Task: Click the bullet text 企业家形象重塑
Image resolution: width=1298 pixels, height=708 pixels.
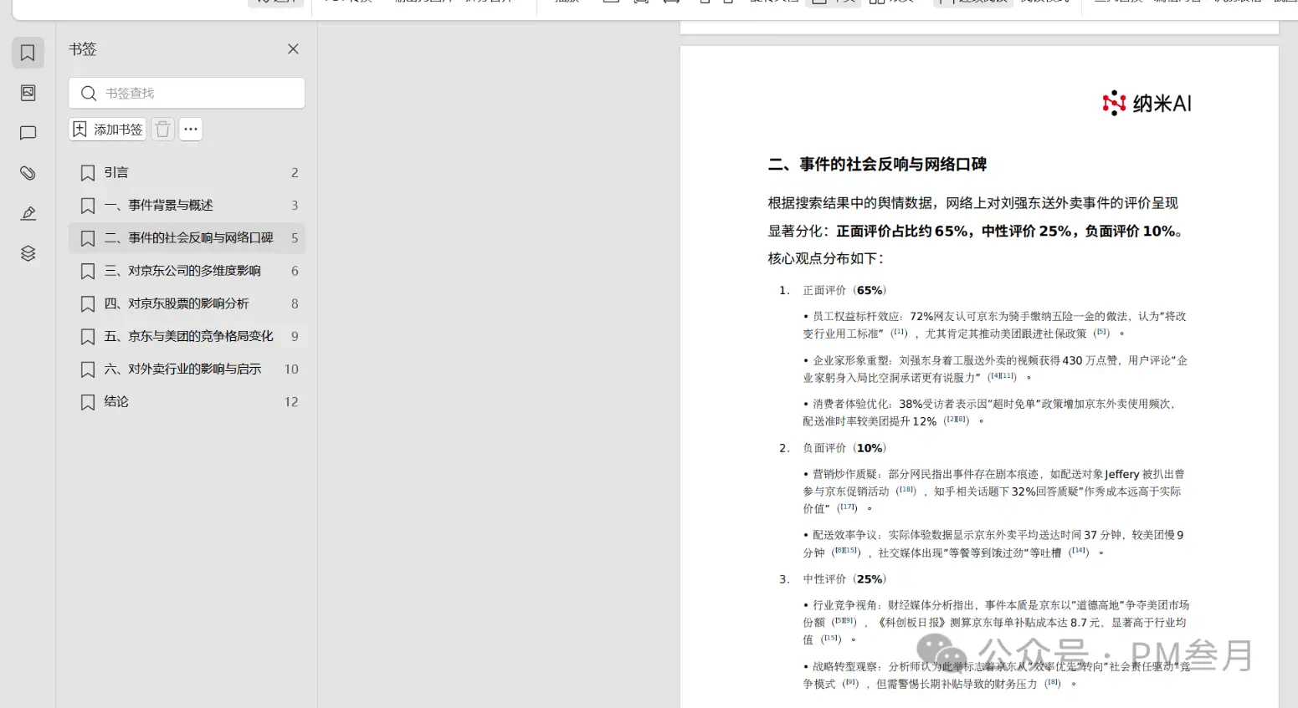Action: click(x=852, y=360)
